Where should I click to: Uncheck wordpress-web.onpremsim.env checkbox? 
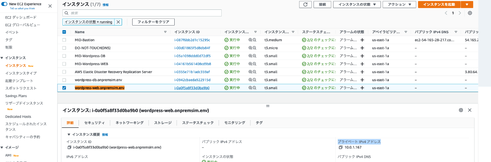64,88
